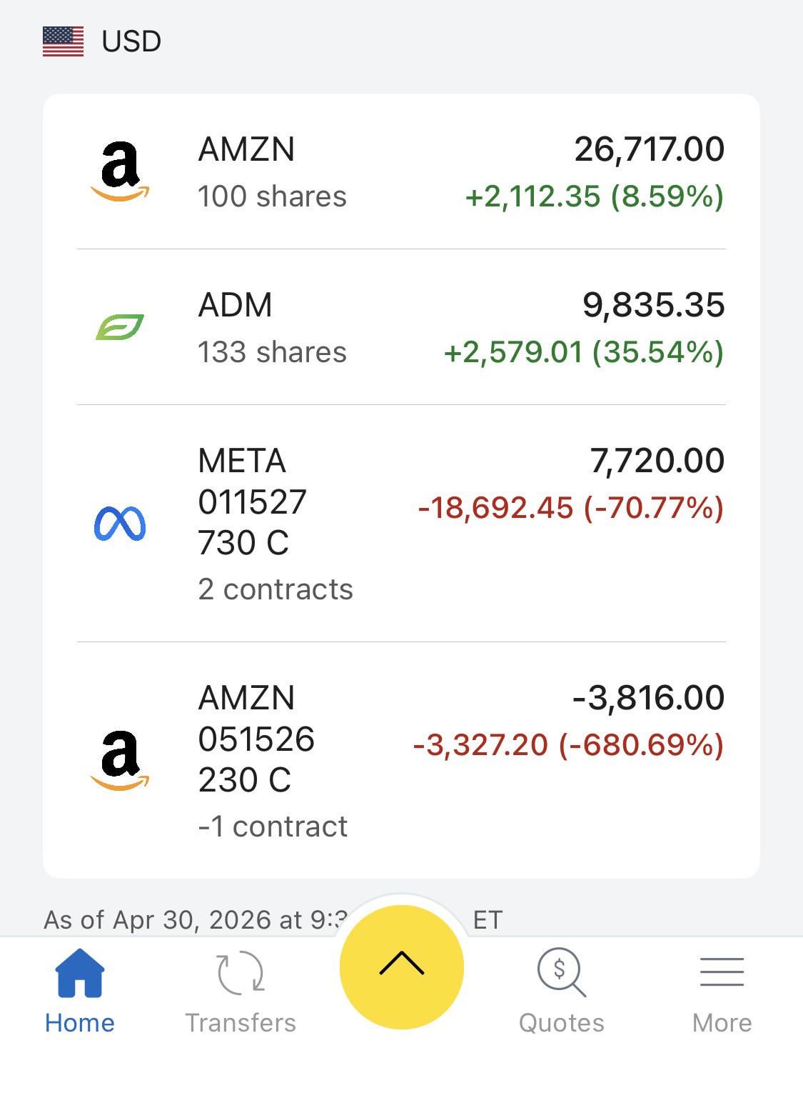Tap AMZN market value 26,717.00
This screenshot has height=1113, width=803.
pyautogui.click(x=649, y=149)
